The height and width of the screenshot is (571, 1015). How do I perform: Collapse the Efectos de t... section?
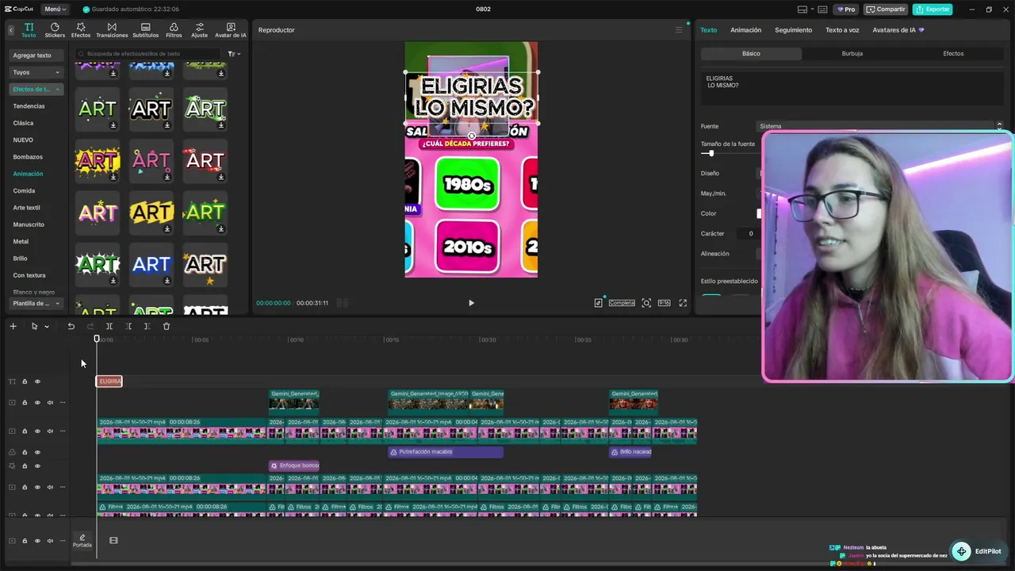point(36,89)
